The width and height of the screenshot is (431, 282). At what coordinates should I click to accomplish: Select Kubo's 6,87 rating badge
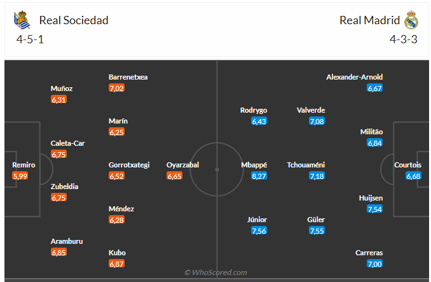(x=116, y=264)
